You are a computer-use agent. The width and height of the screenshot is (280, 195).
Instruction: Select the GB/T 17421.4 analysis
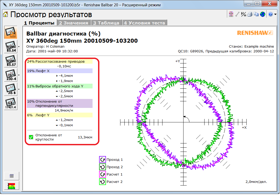click(x=11, y=103)
